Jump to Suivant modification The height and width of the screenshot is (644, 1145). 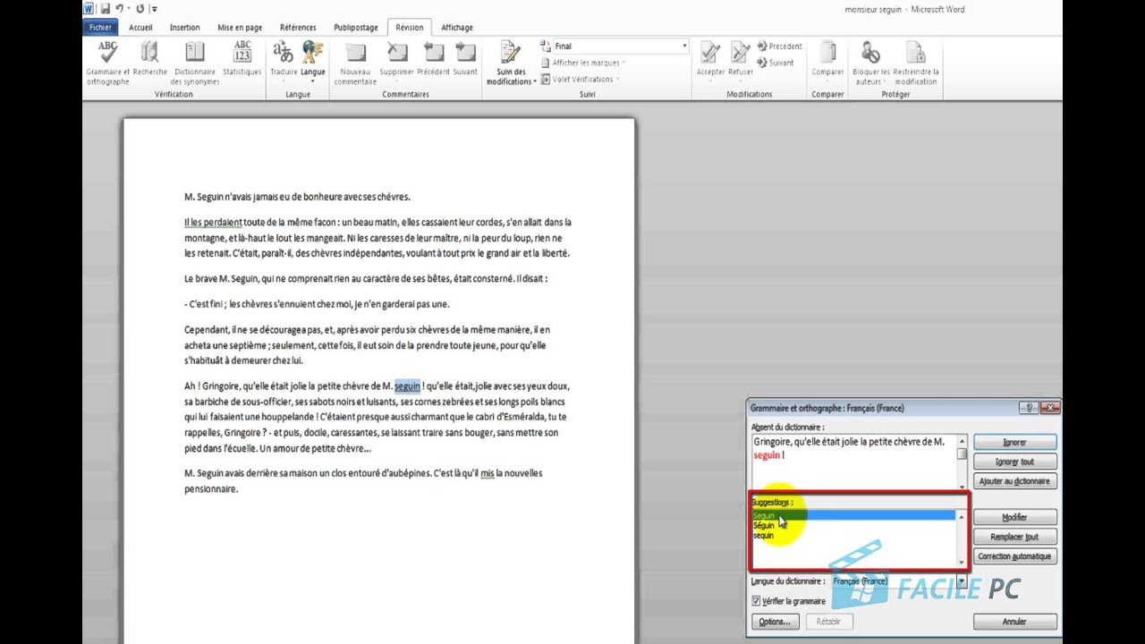pyautogui.click(x=776, y=63)
